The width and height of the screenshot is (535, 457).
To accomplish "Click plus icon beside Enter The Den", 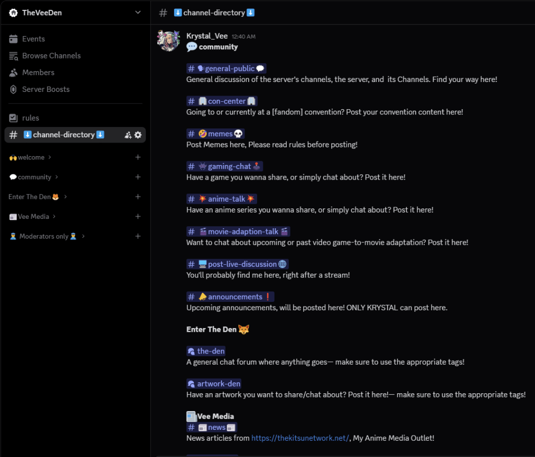I will pyautogui.click(x=138, y=197).
